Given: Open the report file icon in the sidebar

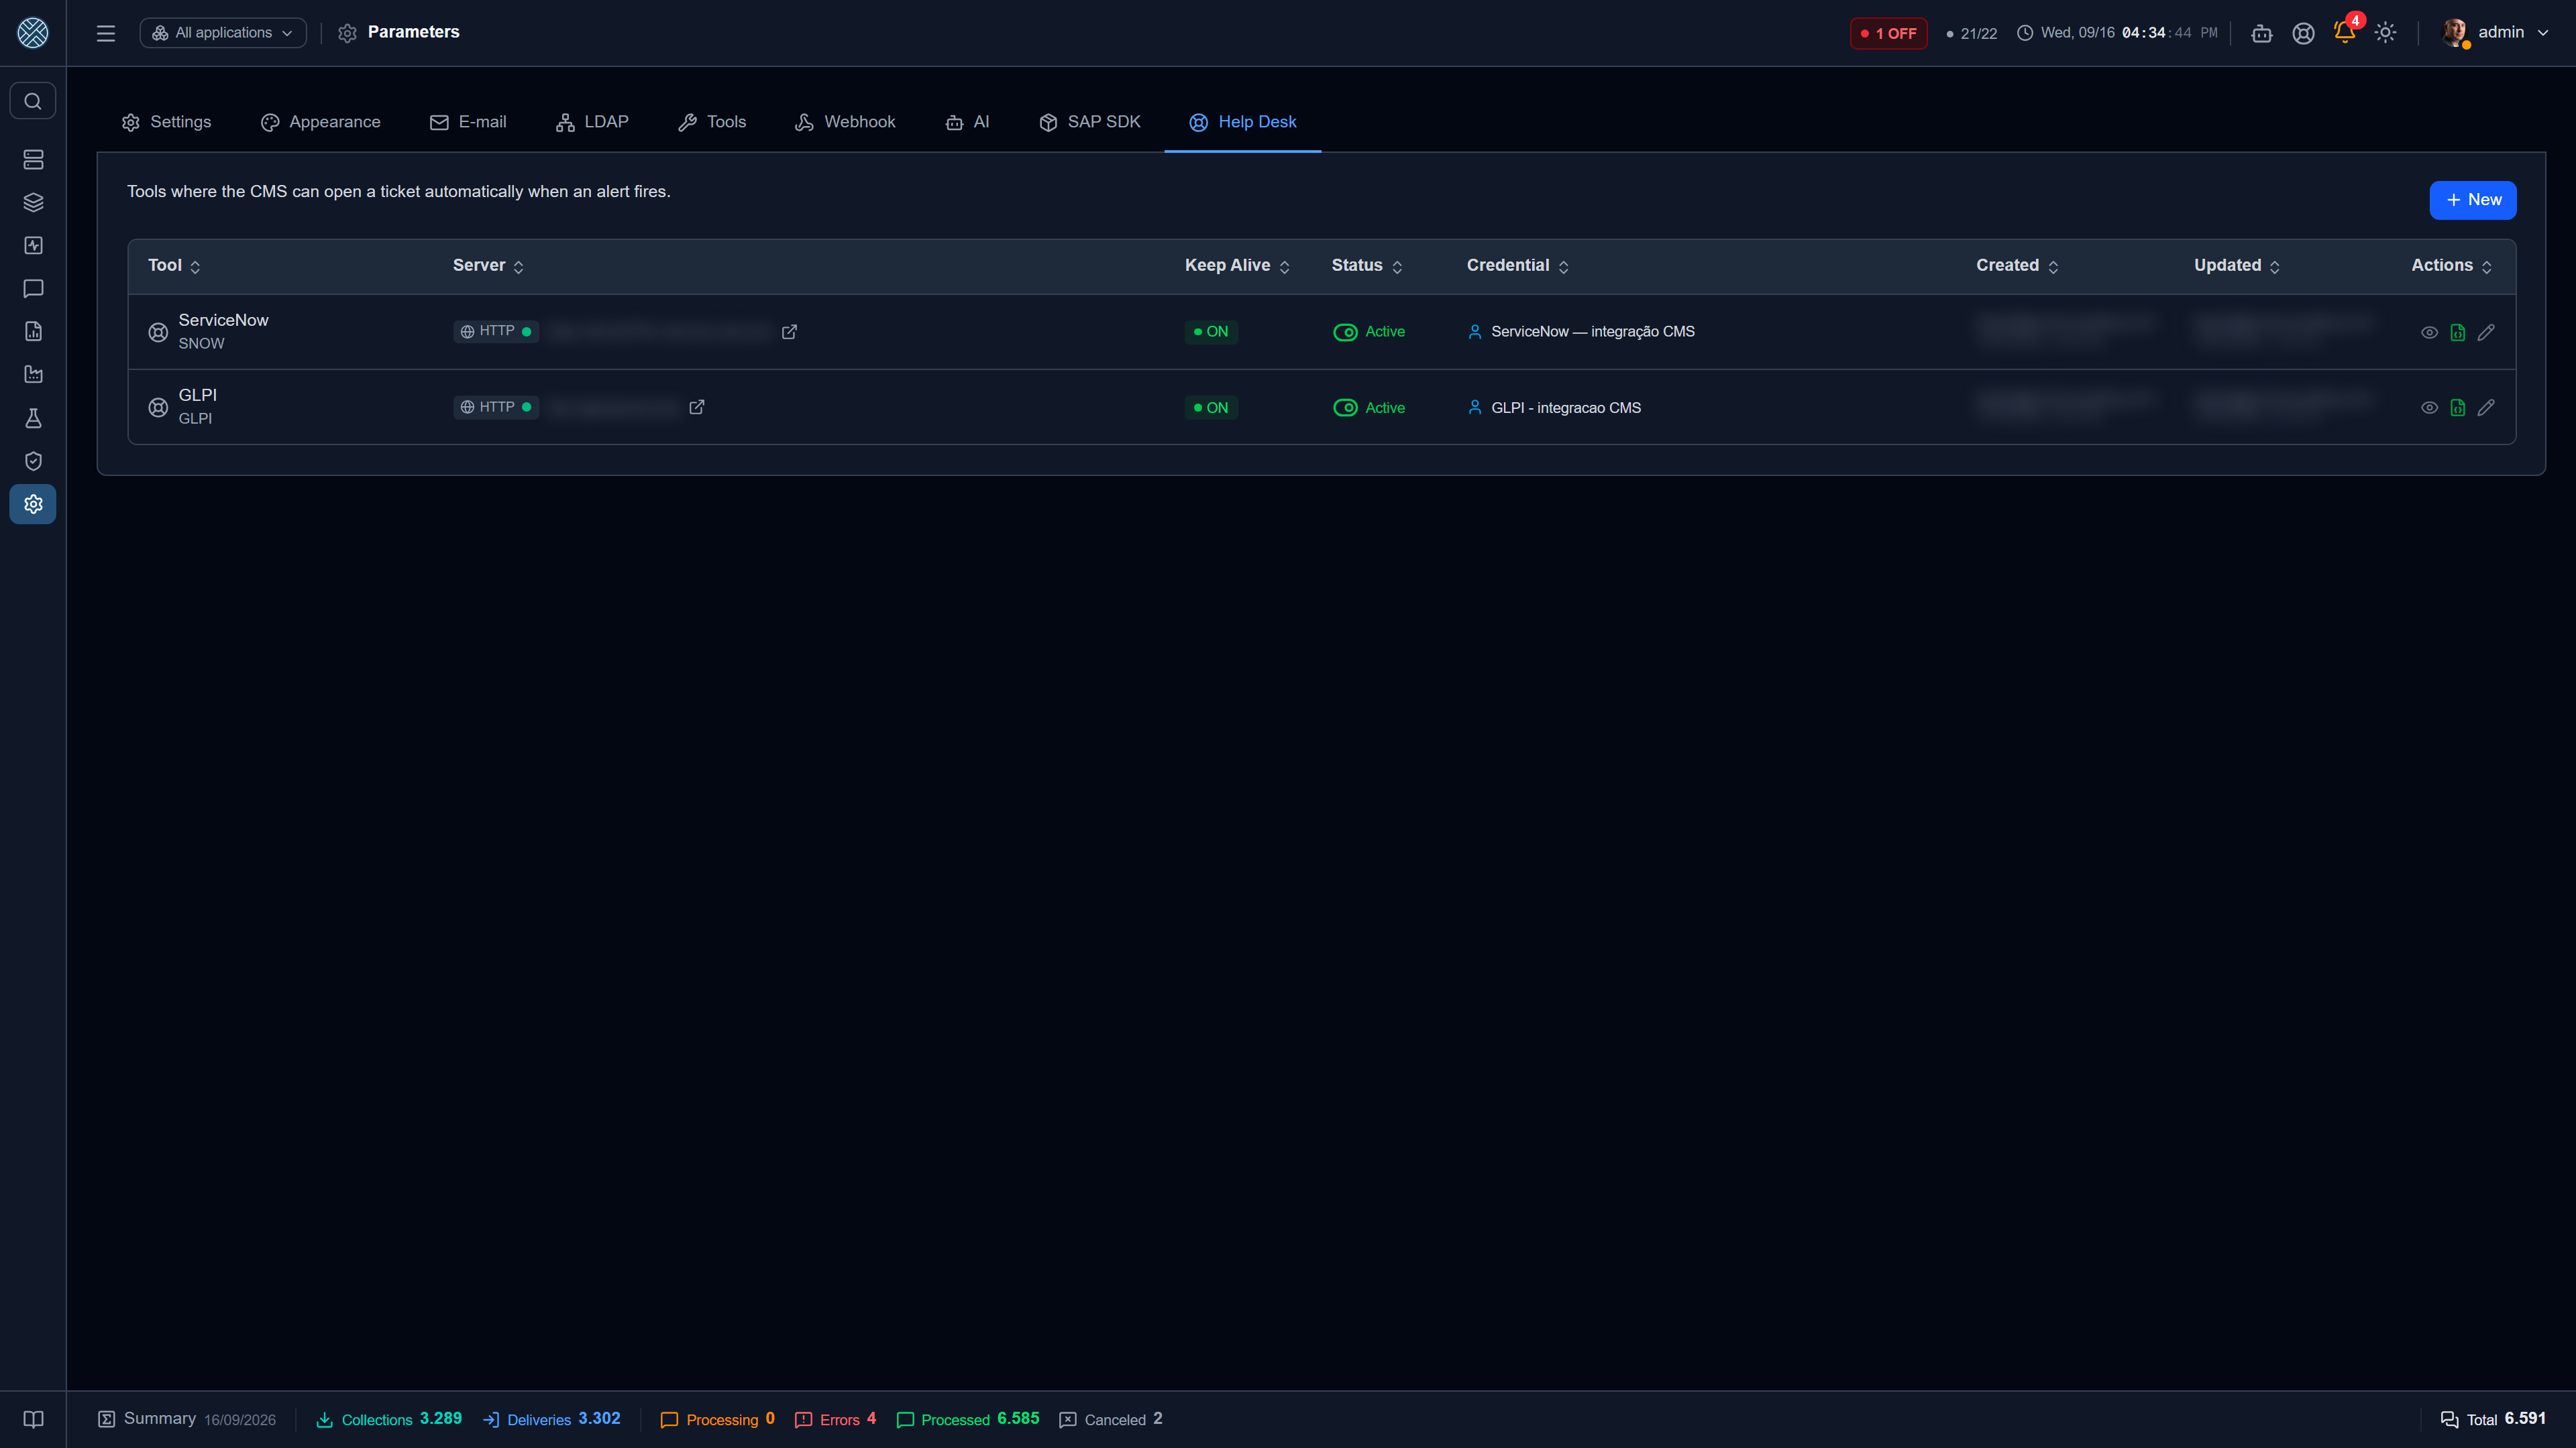Looking at the screenshot, I should point(33,332).
